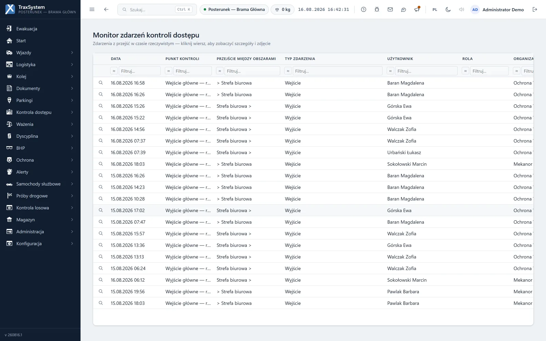Open filter operator for Użytkownik column

(390, 71)
